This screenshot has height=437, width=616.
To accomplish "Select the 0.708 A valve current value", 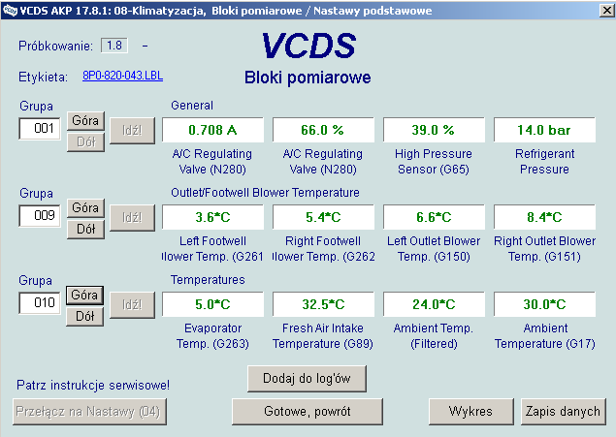I will [x=212, y=130].
